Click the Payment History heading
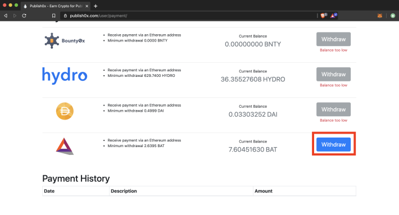Viewport: 399px width, 215px height. click(76, 179)
